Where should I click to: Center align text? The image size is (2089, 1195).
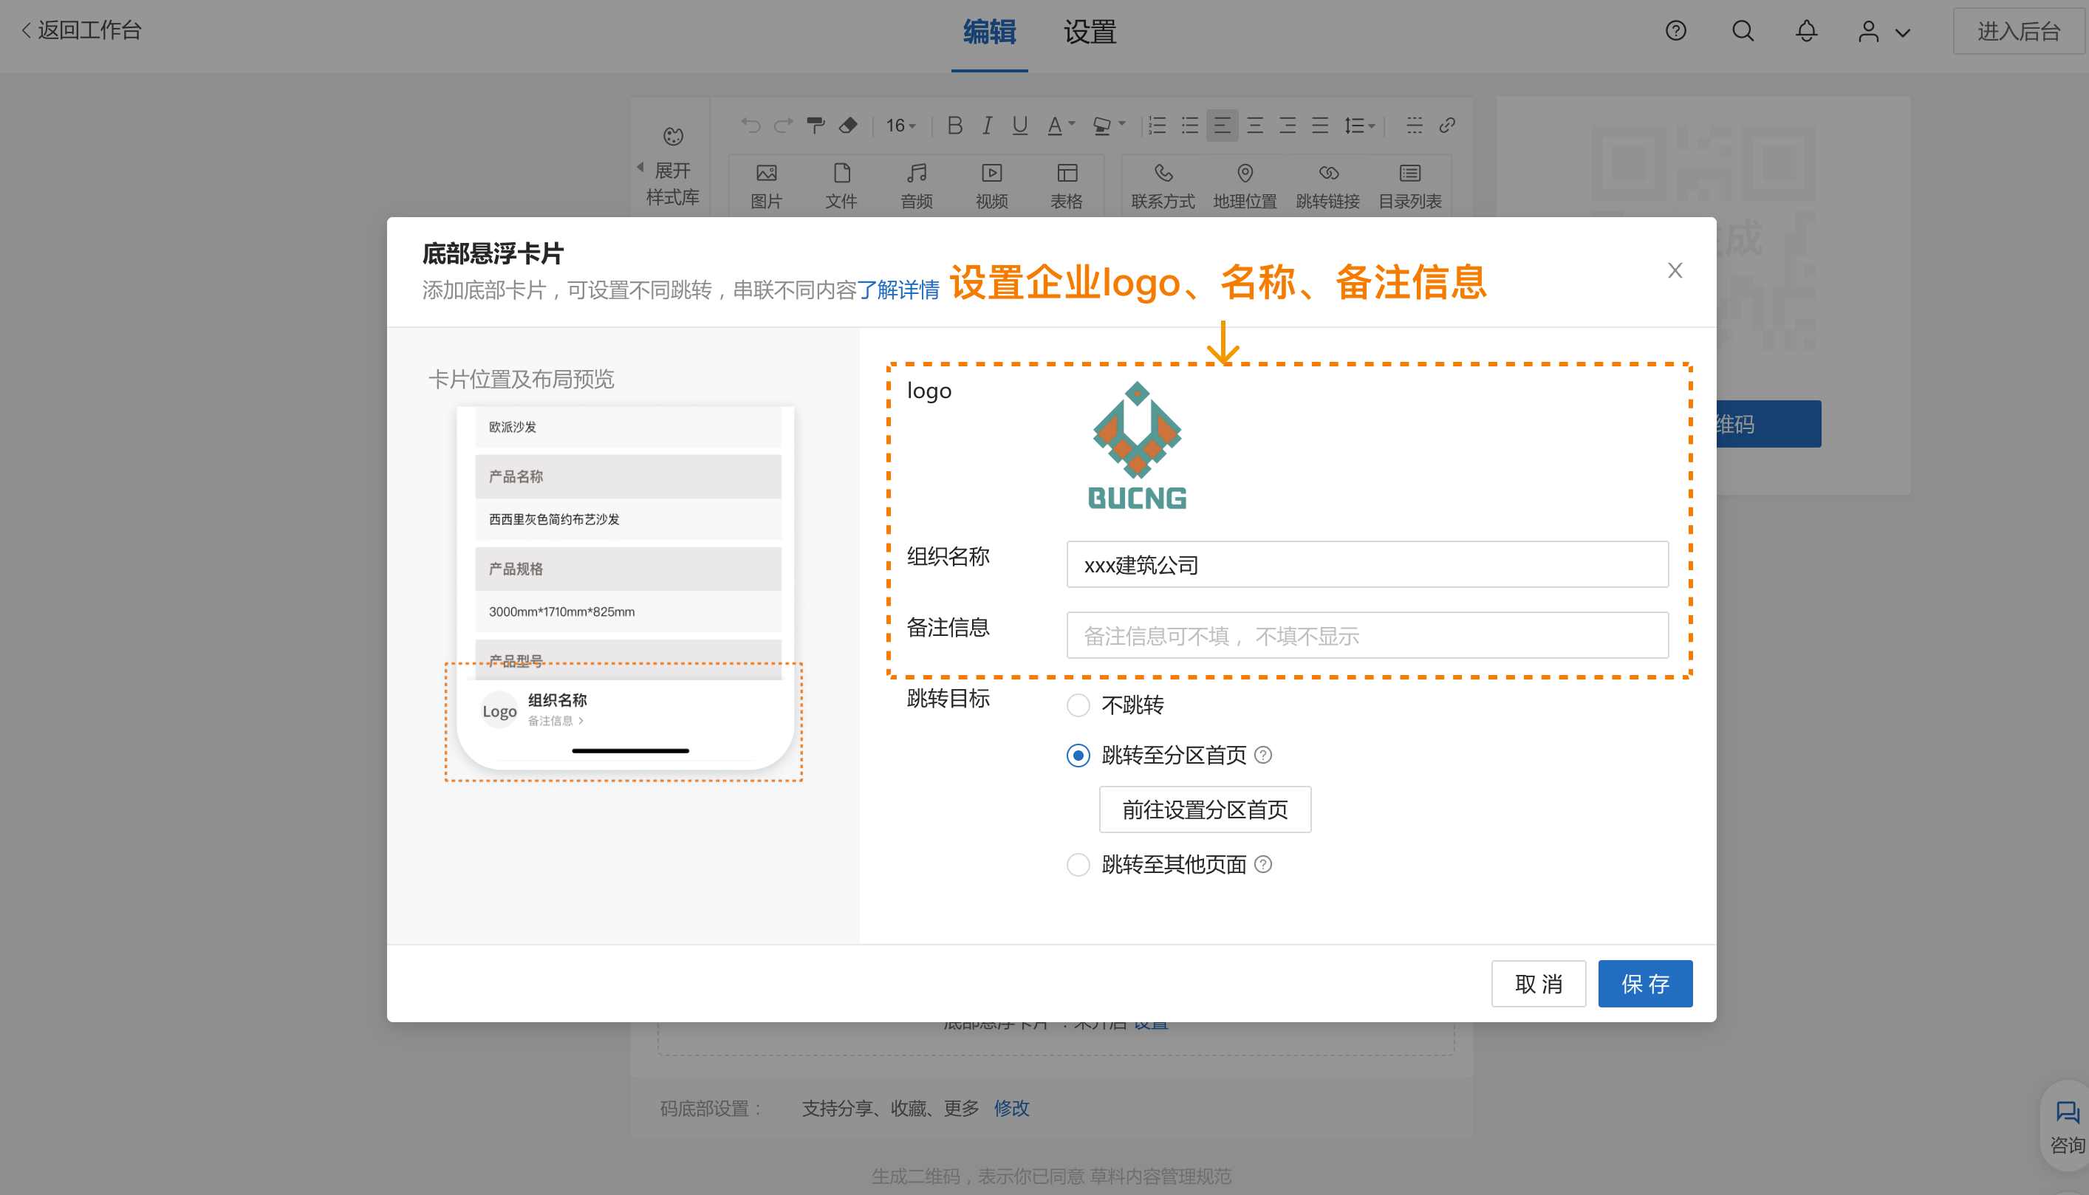[1255, 125]
